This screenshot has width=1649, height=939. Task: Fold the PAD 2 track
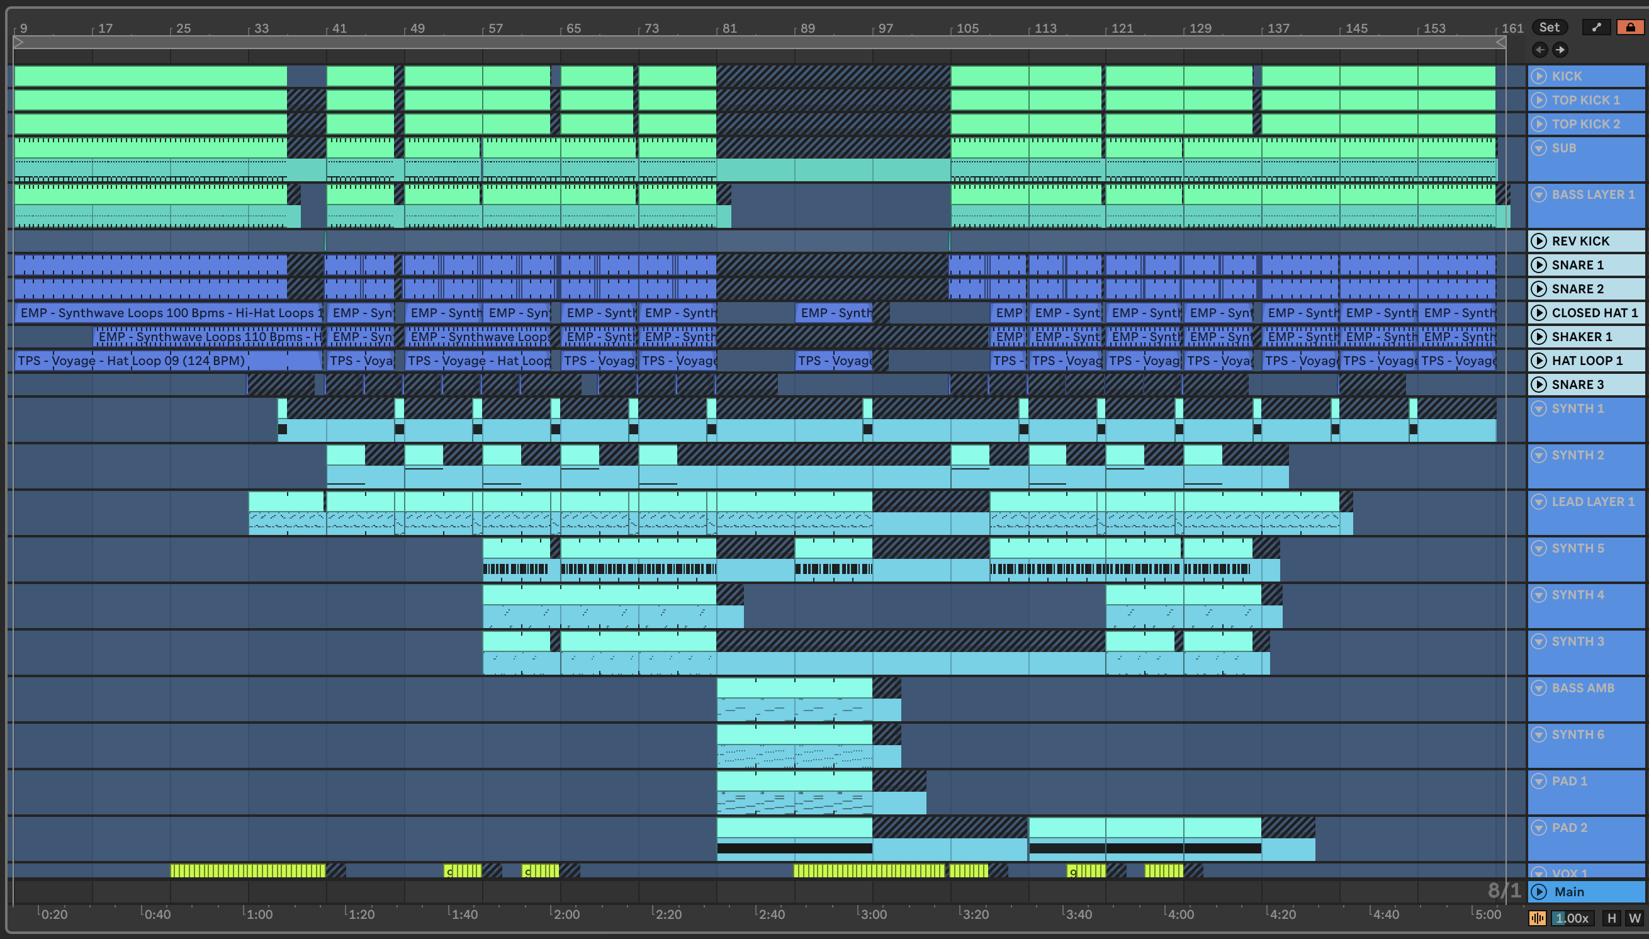[1539, 828]
